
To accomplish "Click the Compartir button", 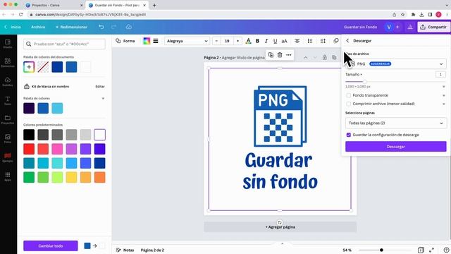I will (433, 27).
